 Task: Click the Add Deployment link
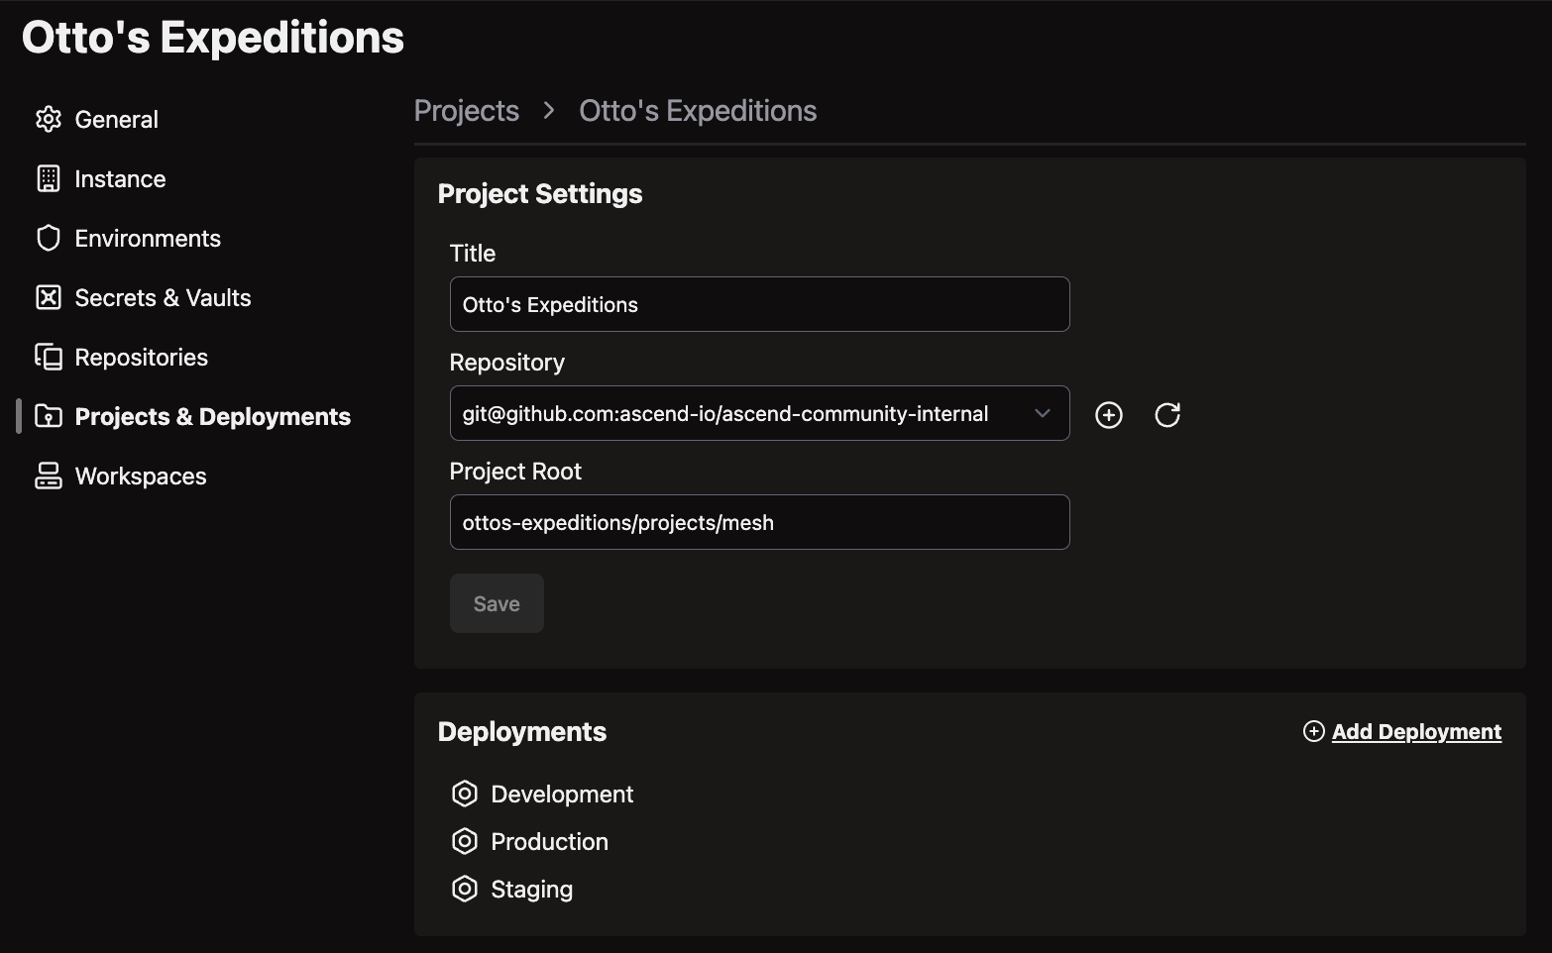click(1415, 731)
